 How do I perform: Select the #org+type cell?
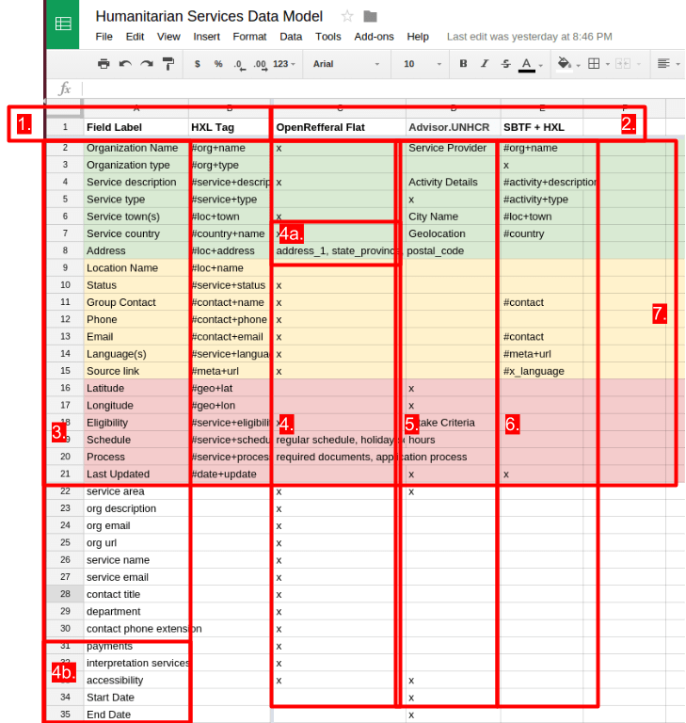click(x=230, y=165)
